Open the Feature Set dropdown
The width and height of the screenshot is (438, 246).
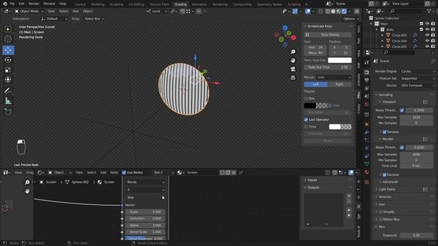coord(417,79)
